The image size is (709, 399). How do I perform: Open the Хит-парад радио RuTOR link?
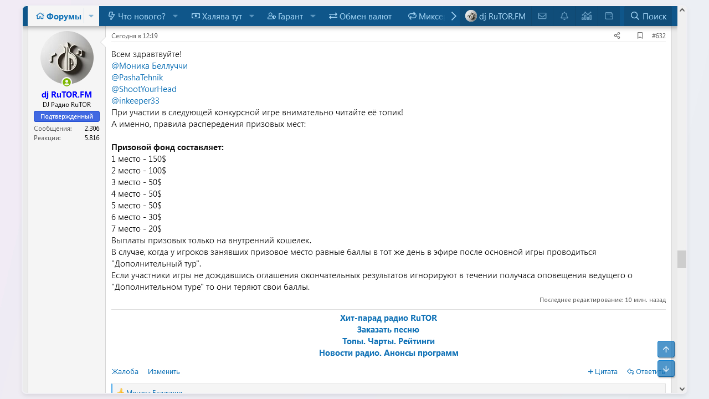[388, 318]
